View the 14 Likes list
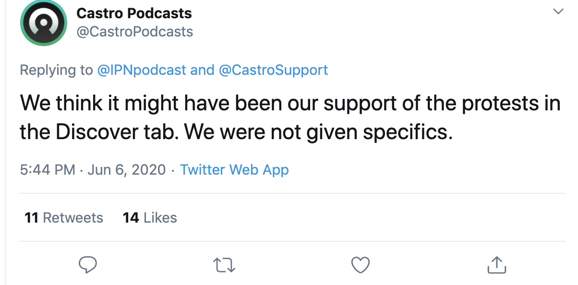 150,218
